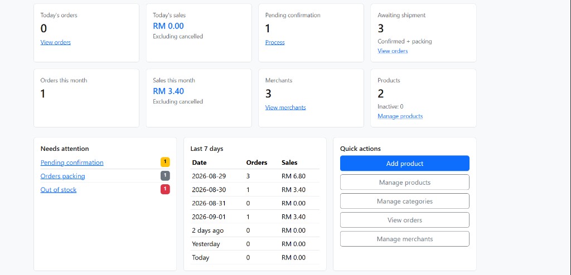
Task: Select the 2026-08-29 row in Last 7 days
Action: pyautogui.click(x=255, y=176)
